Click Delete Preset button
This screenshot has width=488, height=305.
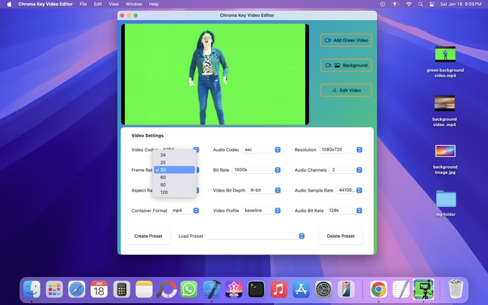point(340,236)
